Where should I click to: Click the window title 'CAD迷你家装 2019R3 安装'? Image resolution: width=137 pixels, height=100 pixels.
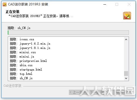pyautogui.click(x=28, y=4)
